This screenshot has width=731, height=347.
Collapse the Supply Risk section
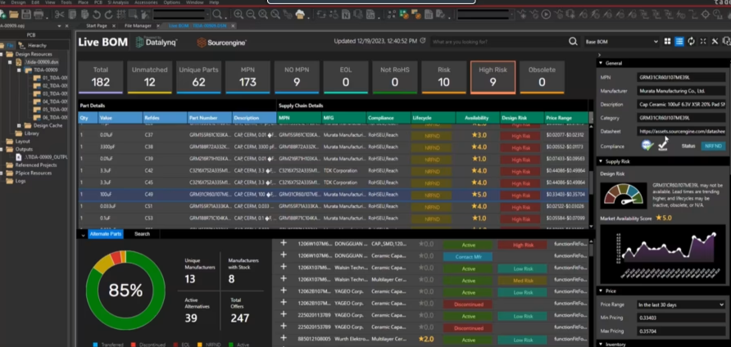pyautogui.click(x=601, y=161)
